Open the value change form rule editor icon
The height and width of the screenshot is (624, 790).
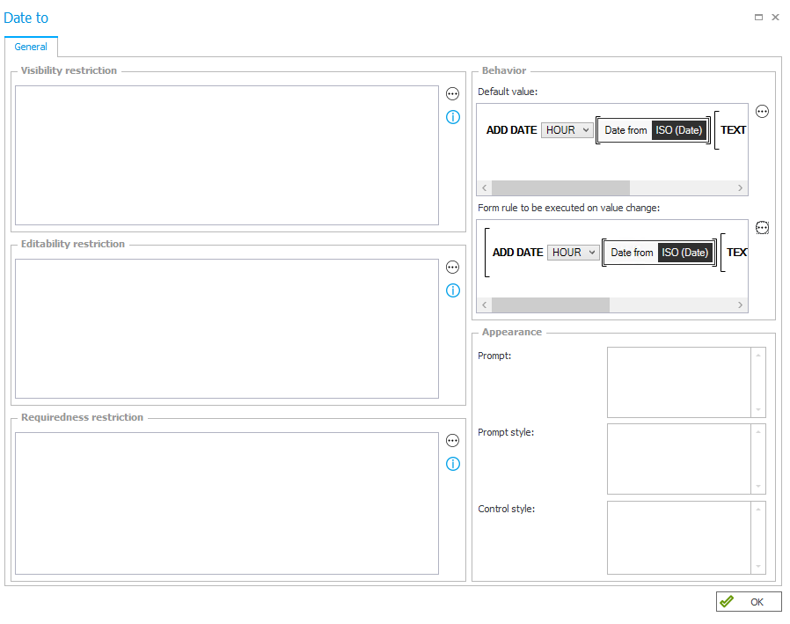click(x=763, y=228)
